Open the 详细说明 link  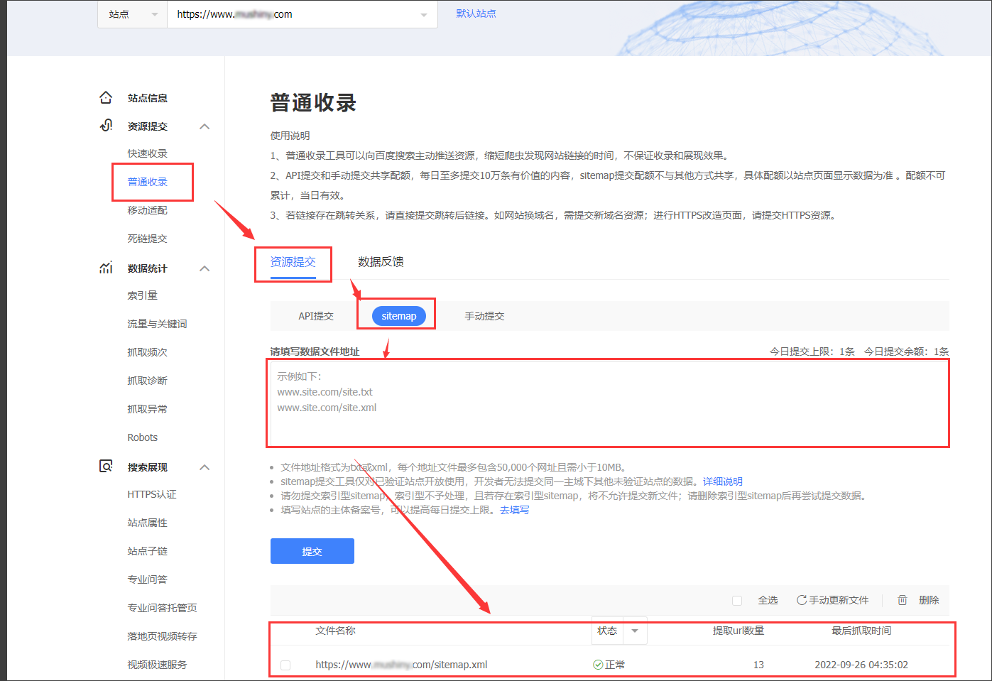pyautogui.click(x=723, y=481)
